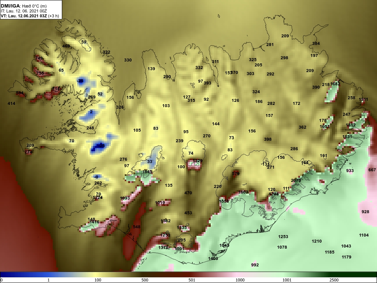Click the pink section of the color scale near 1000

pyautogui.click(x=238, y=275)
